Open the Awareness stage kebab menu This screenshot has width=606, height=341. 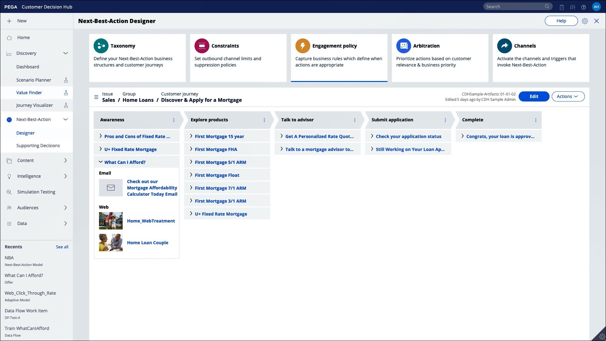tap(174, 120)
